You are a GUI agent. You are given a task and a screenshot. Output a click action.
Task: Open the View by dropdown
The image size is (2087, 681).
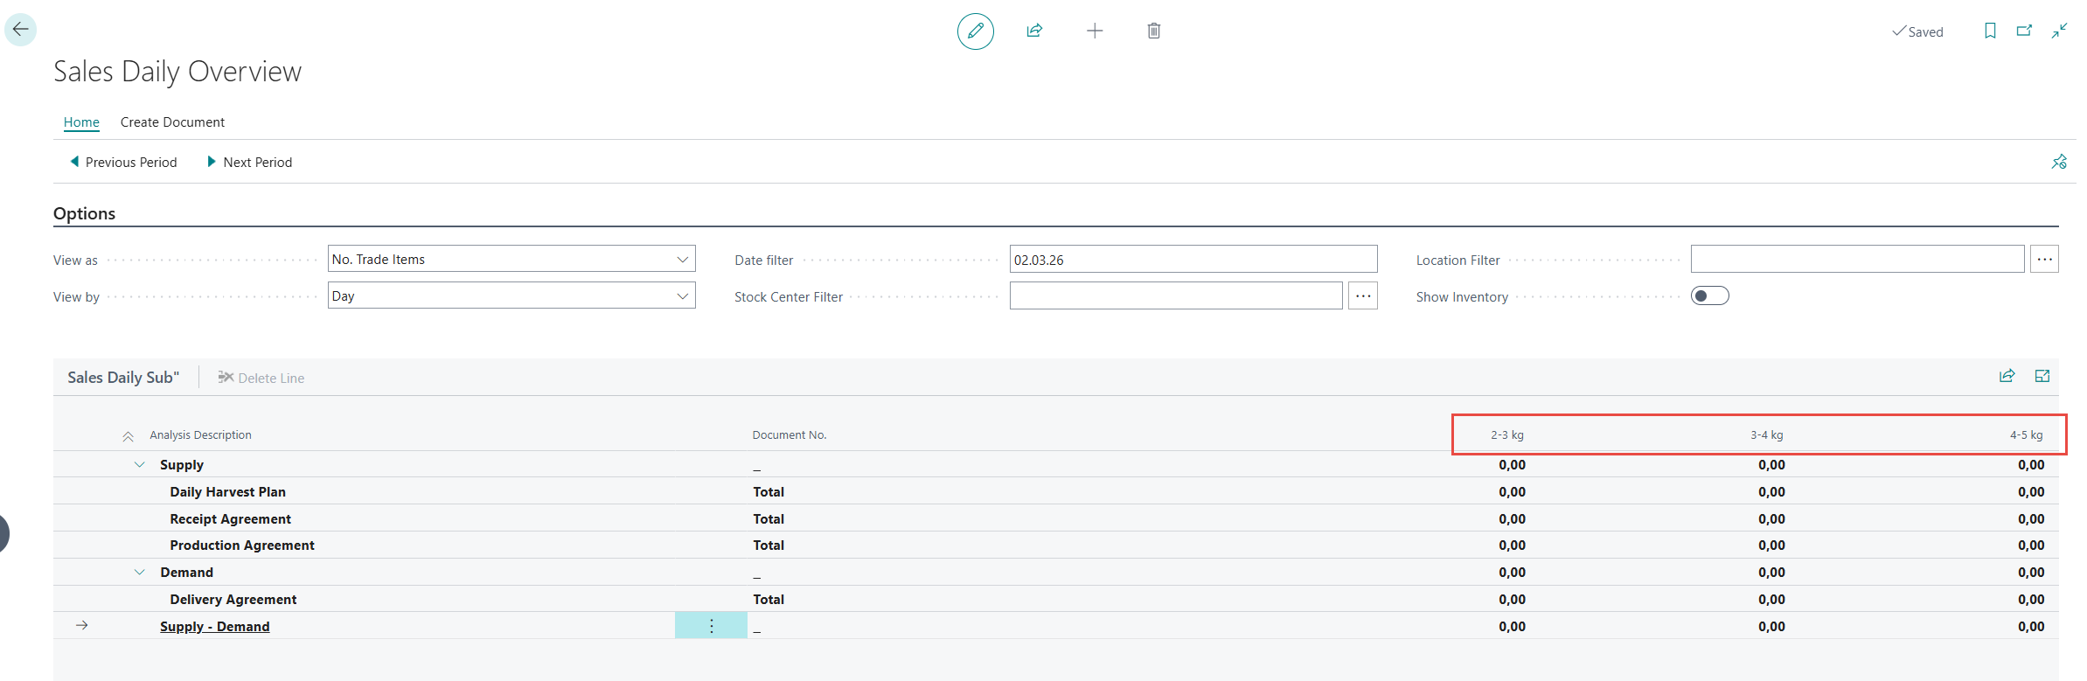tap(511, 296)
